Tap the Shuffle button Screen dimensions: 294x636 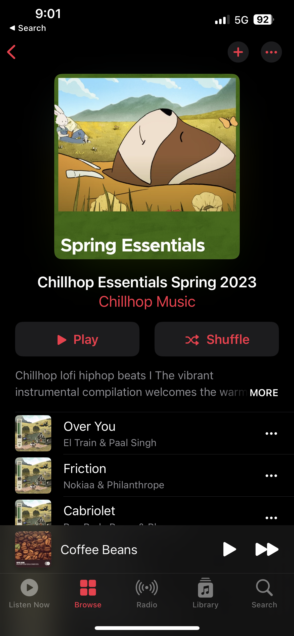pos(217,339)
